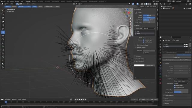Open Distribution Jittered dropdown

181,83
